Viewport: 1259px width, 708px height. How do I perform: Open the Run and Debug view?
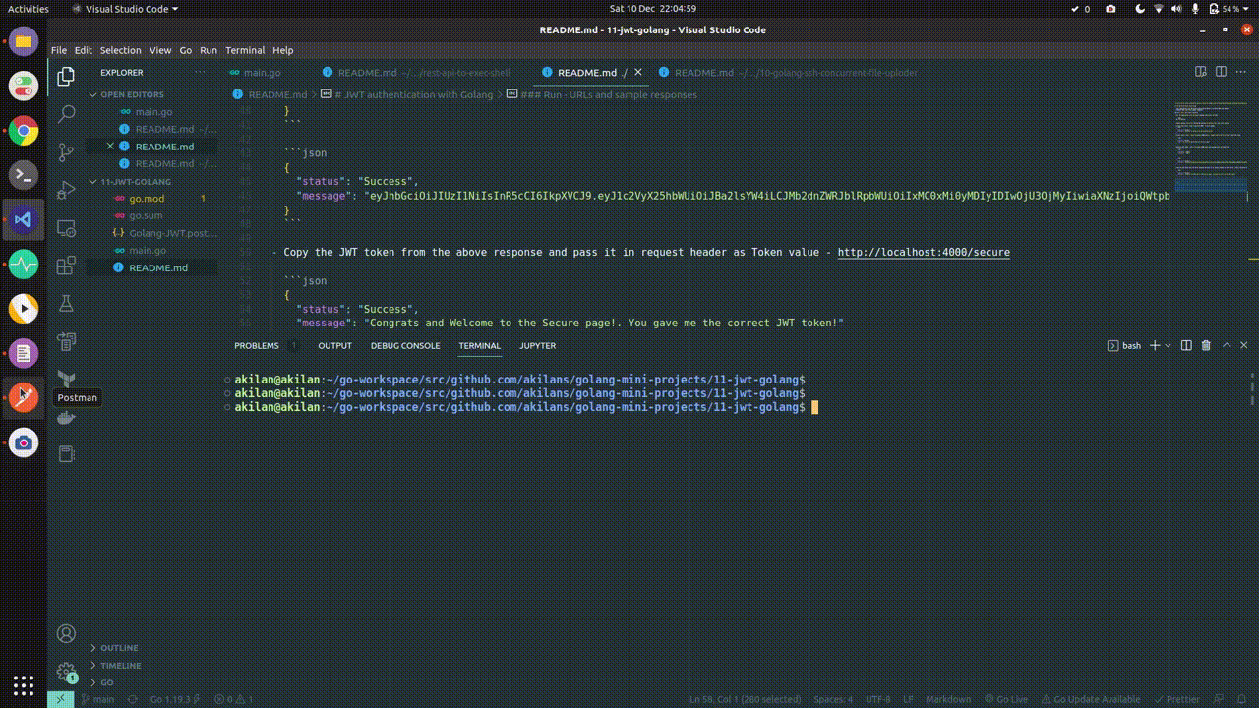click(x=66, y=190)
